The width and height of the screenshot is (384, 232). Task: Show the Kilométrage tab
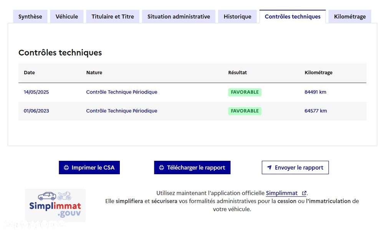pyautogui.click(x=350, y=16)
